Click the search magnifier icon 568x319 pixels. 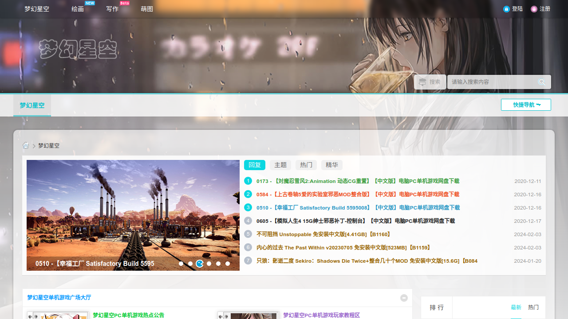click(x=542, y=82)
